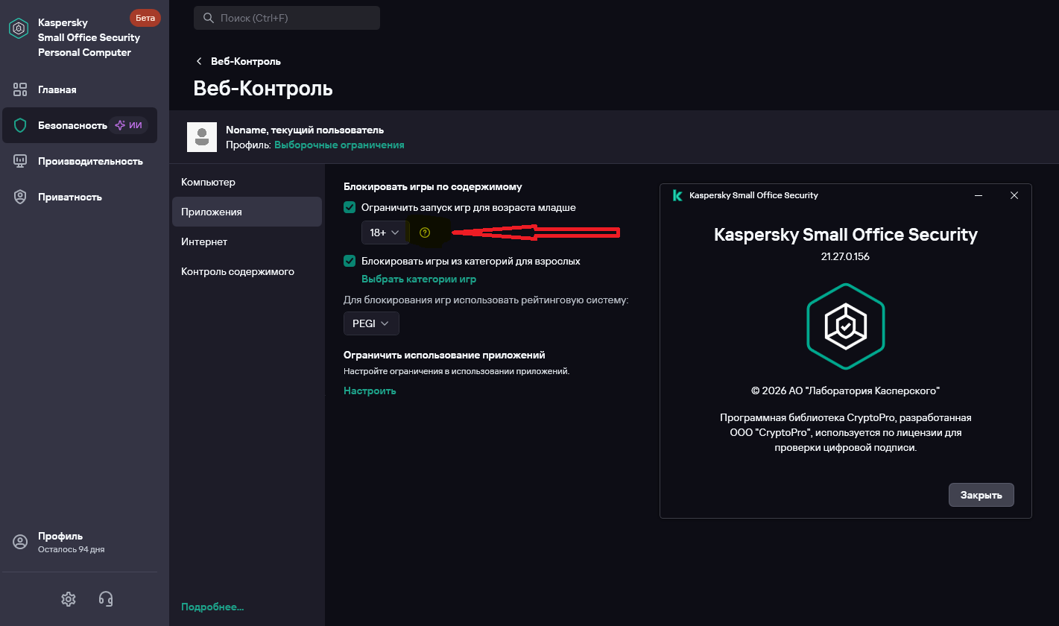Select the Безопасность shield icon

[20, 125]
